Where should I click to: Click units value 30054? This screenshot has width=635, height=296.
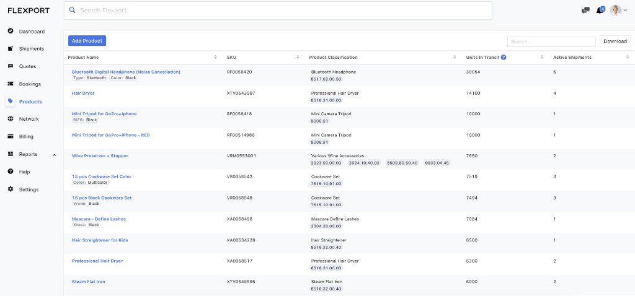pos(473,72)
